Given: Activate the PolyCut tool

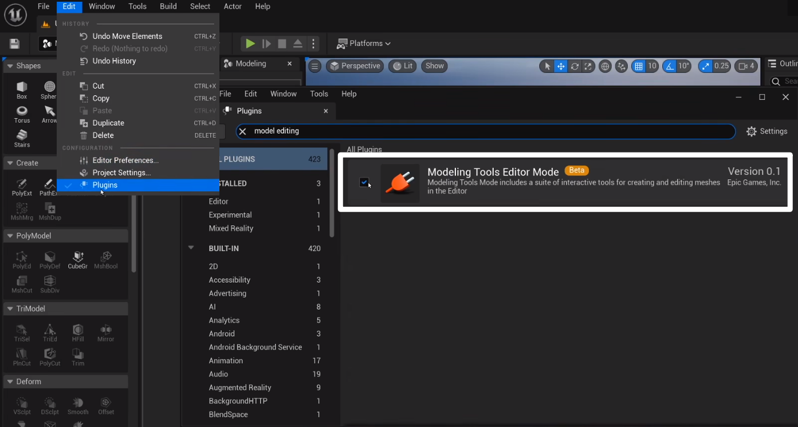Looking at the screenshot, I should coord(50,357).
